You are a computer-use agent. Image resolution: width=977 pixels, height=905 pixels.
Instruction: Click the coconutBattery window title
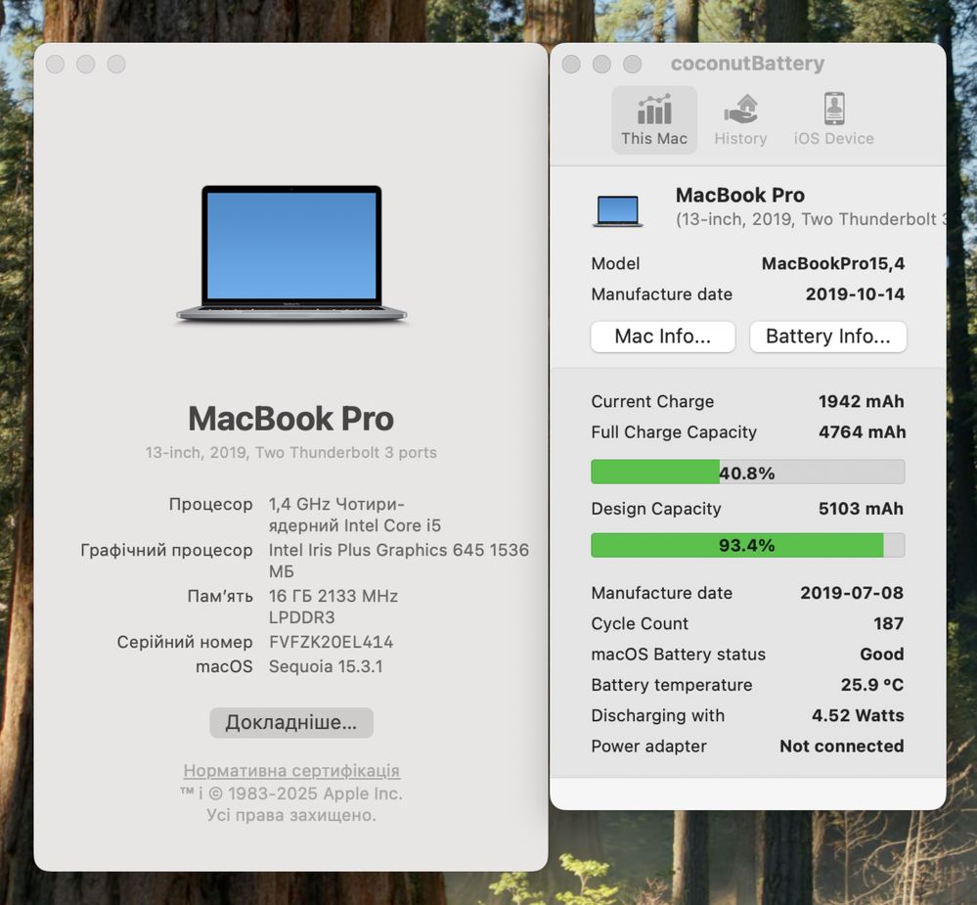(748, 64)
